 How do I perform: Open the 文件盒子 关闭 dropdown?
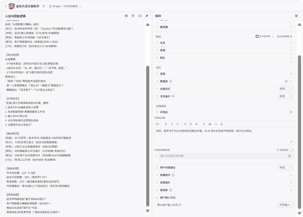click(x=286, y=96)
